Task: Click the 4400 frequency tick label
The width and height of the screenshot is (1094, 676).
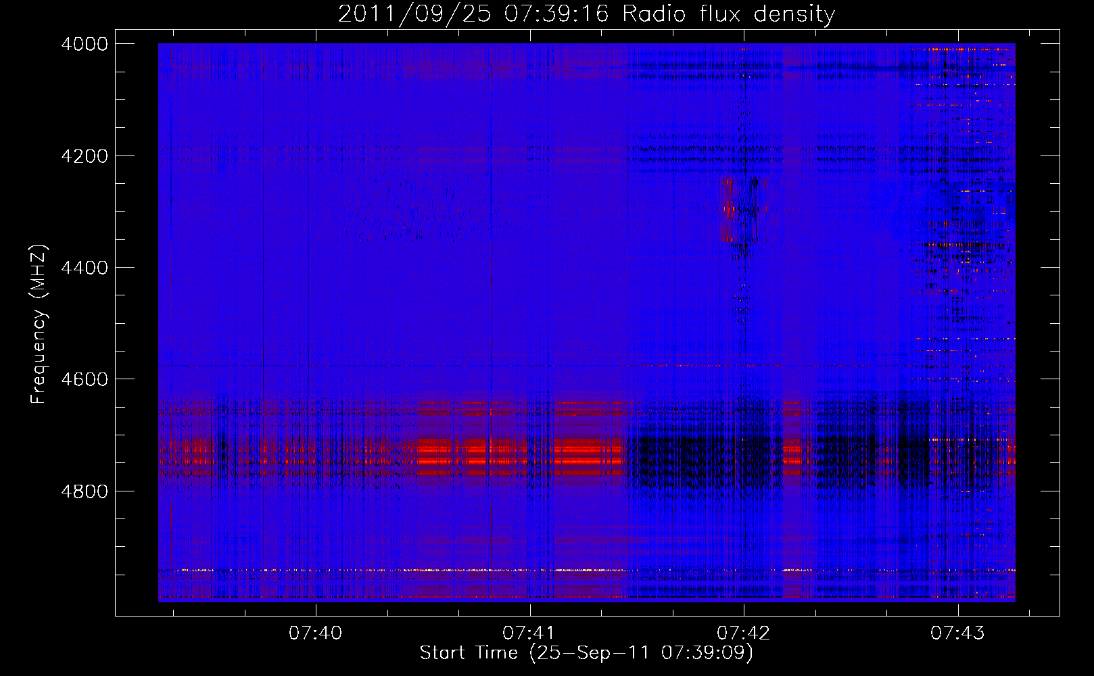Action: pyautogui.click(x=85, y=268)
